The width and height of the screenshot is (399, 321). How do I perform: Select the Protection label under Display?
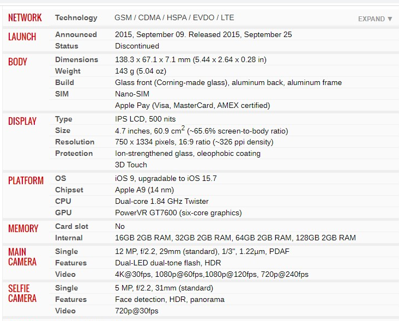[74, 153]
